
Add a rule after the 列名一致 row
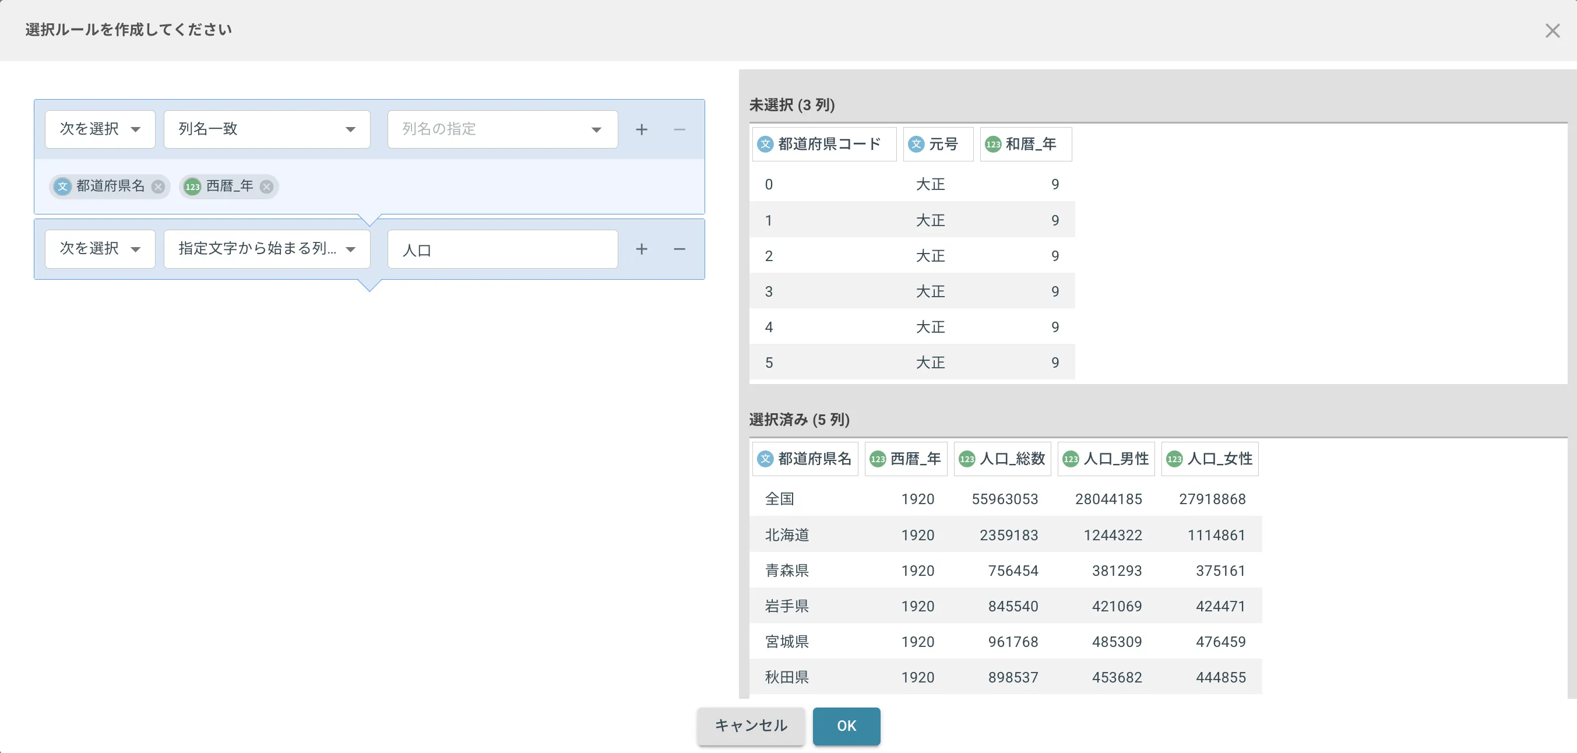click(641, 129)
